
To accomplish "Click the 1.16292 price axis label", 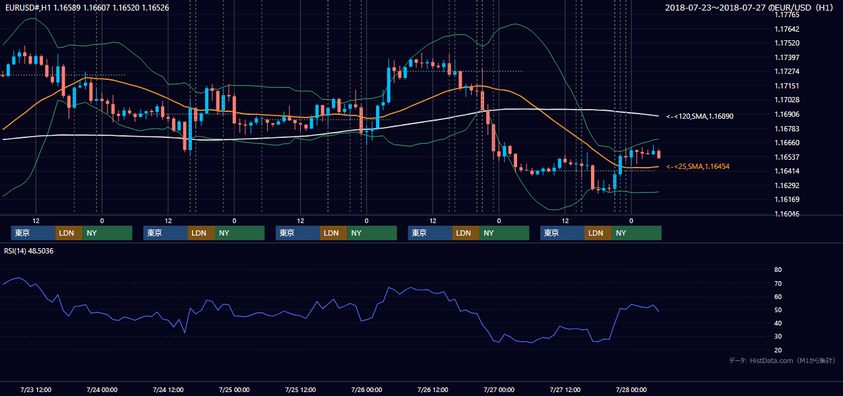I will point(787,185).
